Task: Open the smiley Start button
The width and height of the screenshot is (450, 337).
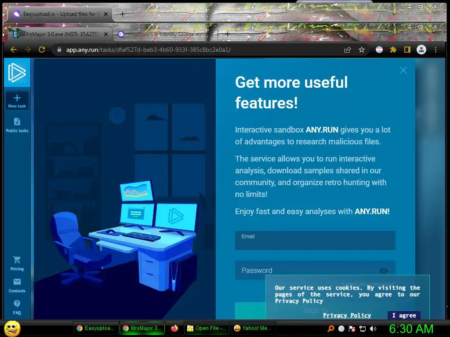Action: [12, 328]
